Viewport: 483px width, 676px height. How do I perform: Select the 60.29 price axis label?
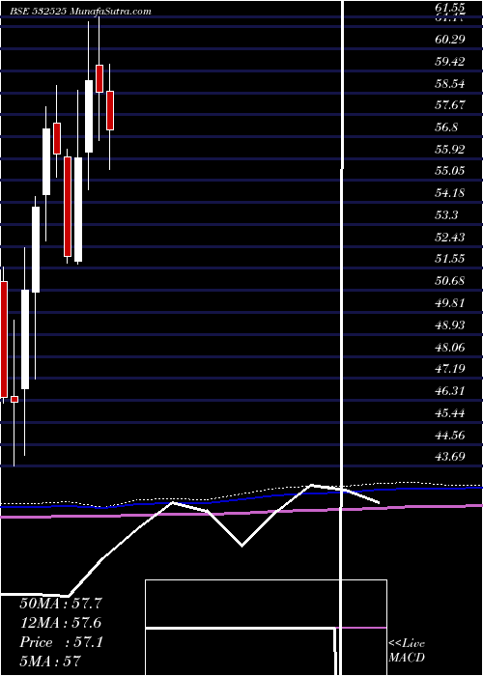[x=450, y=40]
